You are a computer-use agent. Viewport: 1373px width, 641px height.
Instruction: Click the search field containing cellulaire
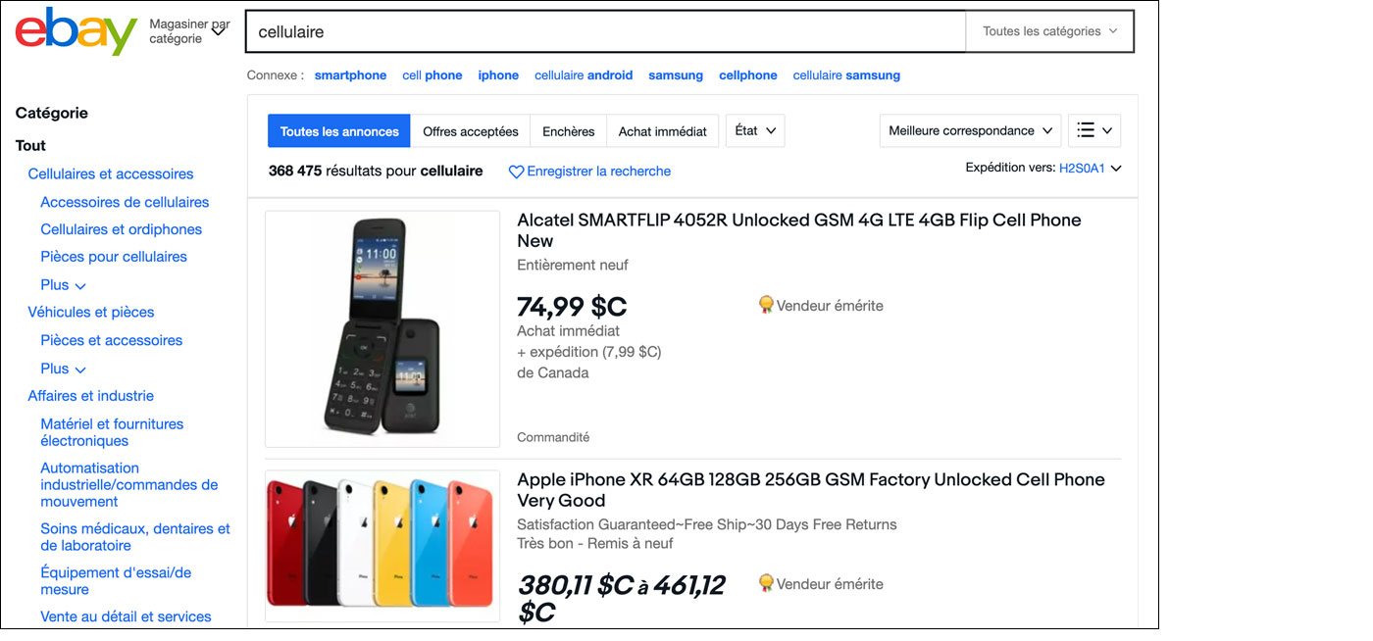605,31
